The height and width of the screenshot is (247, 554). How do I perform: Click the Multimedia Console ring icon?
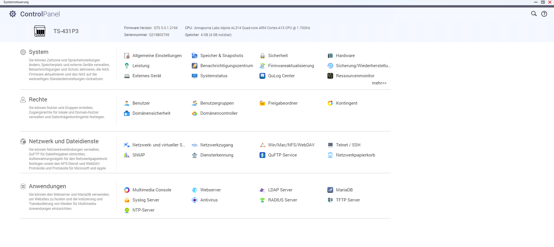[x=127, y=190]
